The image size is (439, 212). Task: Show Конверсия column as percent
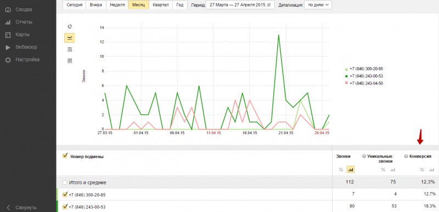[422, 170]
